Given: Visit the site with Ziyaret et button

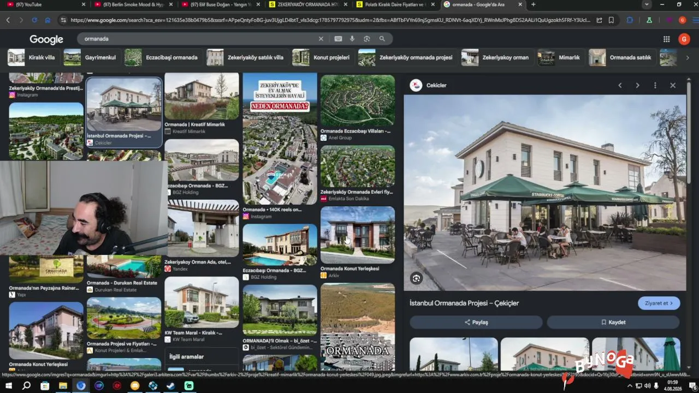Looking at the screenshot, I should point(659,303).
